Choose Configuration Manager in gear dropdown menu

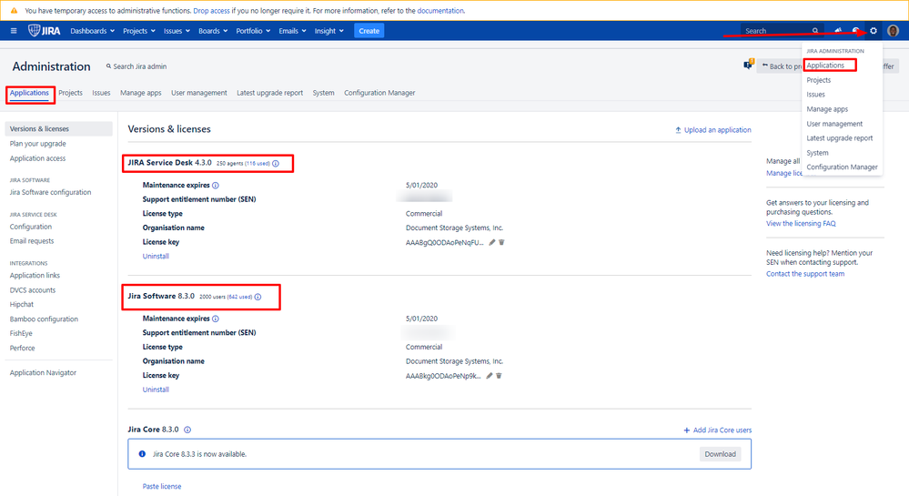click(x=842, y=167)
